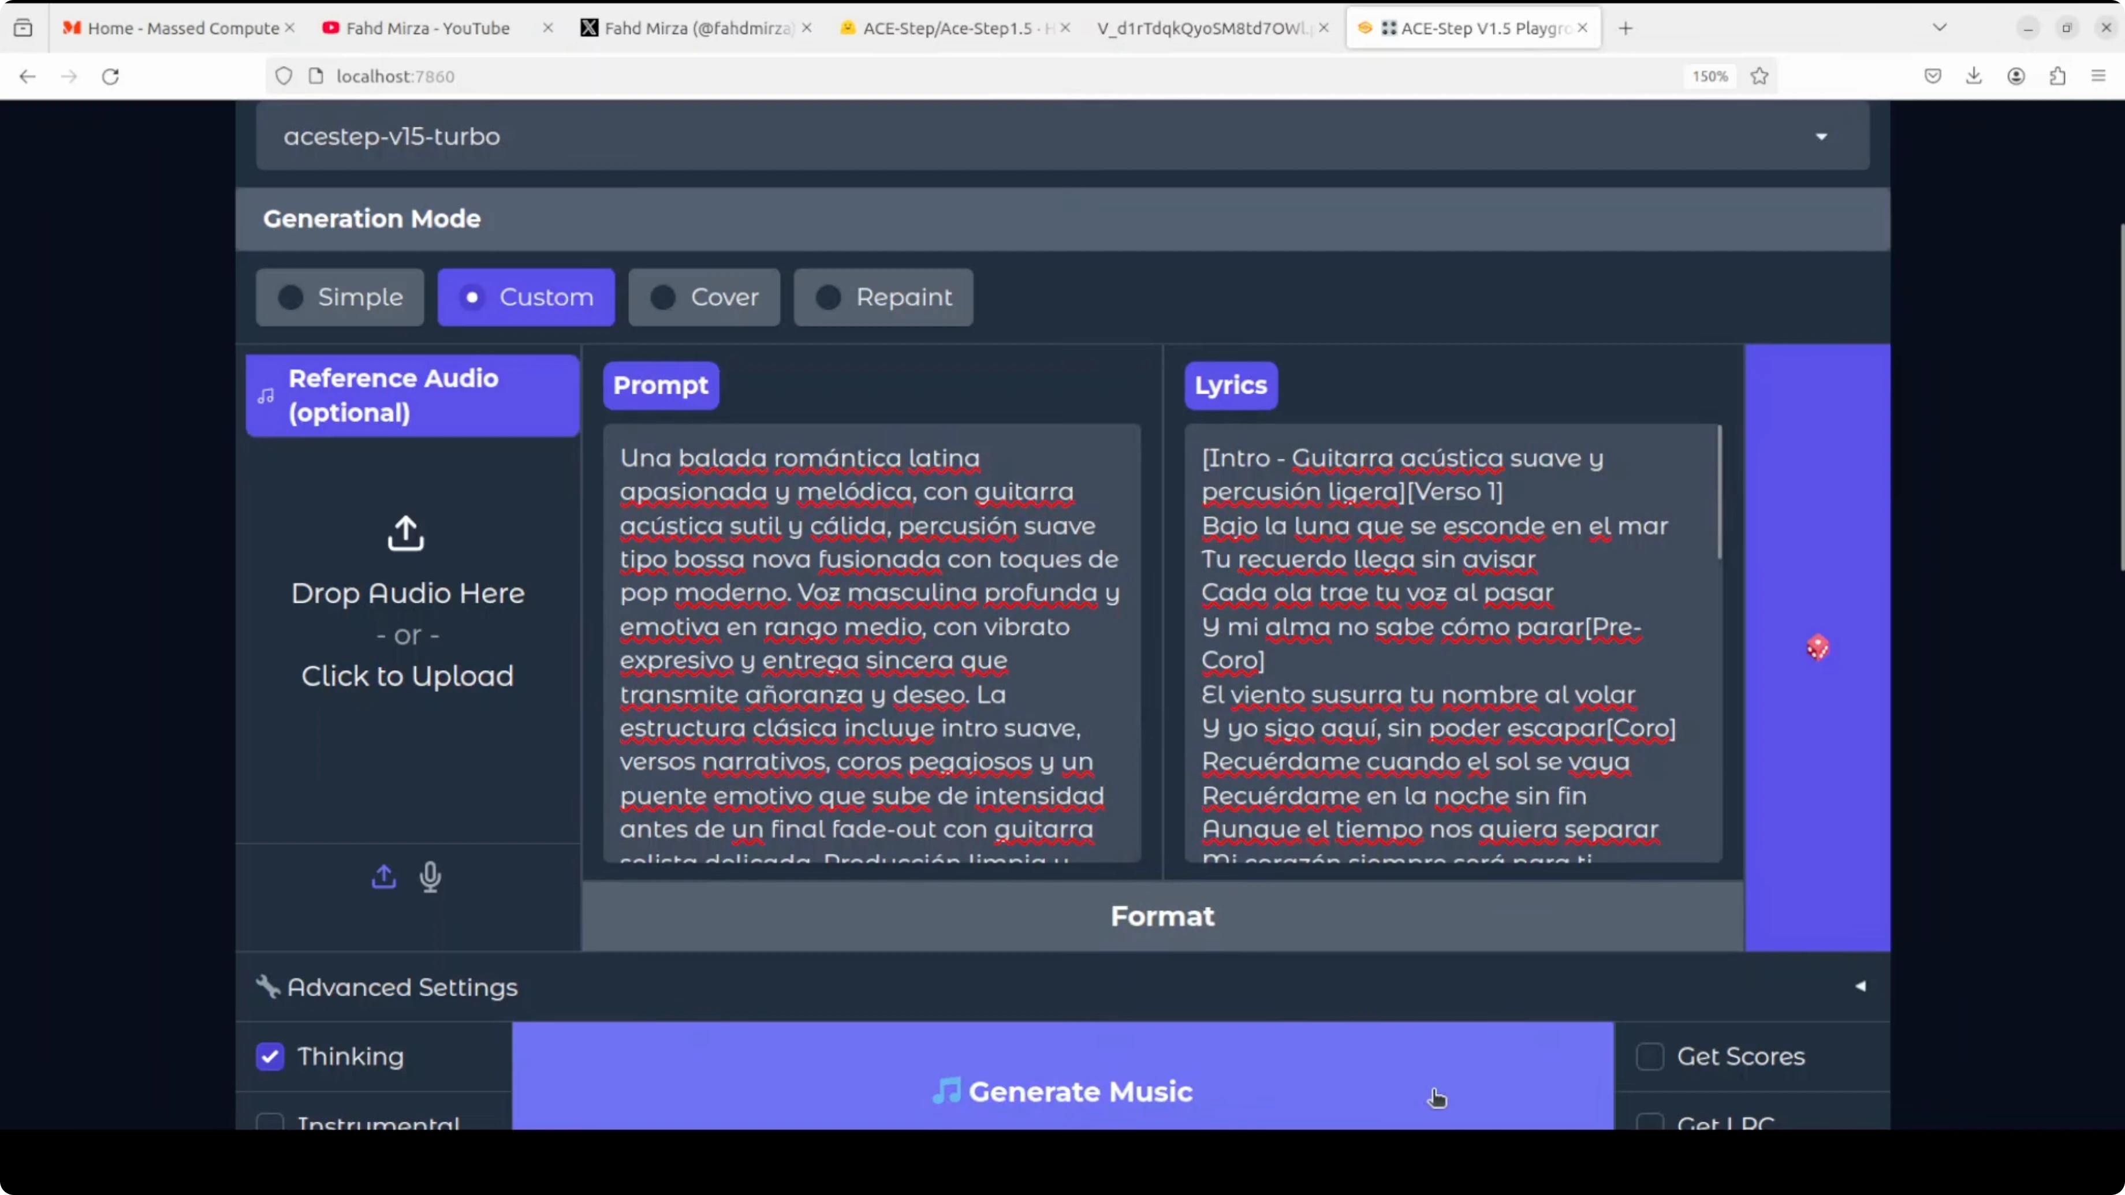The width and height of the screenshot is (2125, 1195).
Task: Switch to Fahd Mirza - YouTube tab
Action: 427,28
